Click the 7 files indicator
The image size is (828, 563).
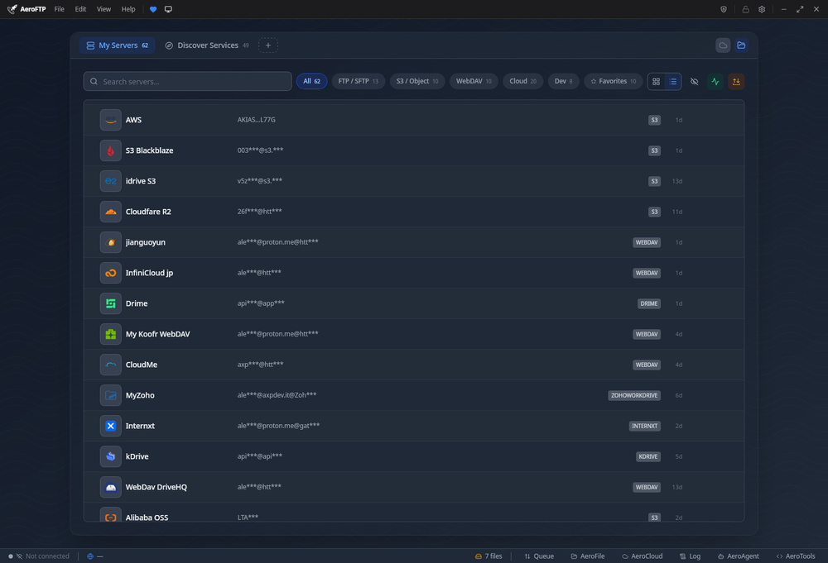[489, 556]
